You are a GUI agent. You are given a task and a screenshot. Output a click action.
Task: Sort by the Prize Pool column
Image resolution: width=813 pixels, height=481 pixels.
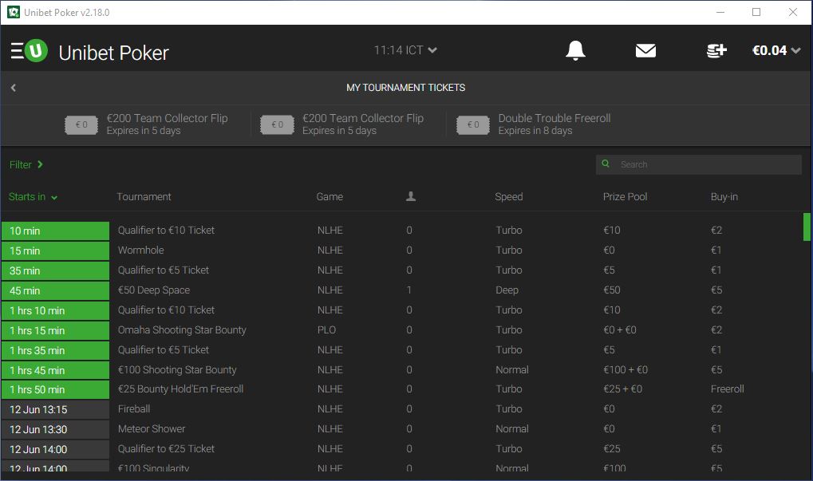pos(625,197)
